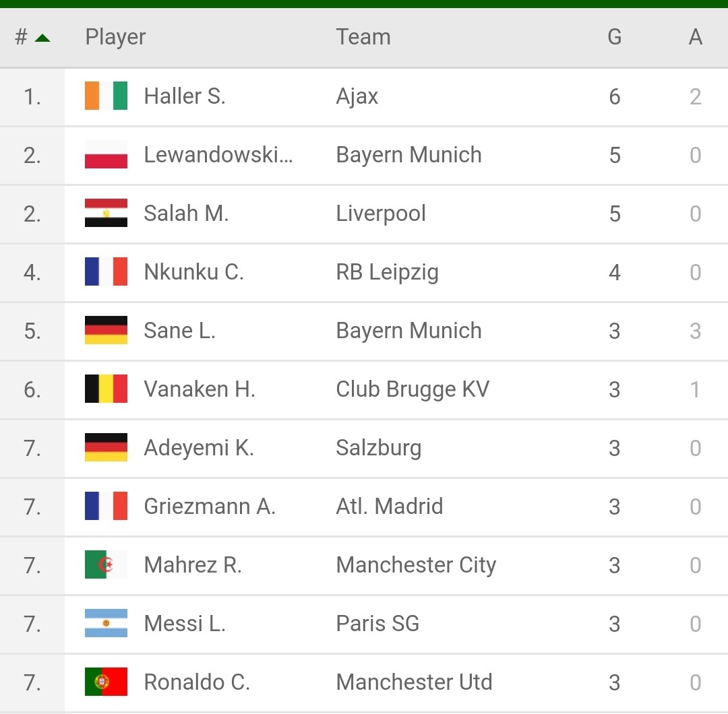This screenshot has height=714, width=728.
Task: Select the Player column header
Action: coord(115,37)
